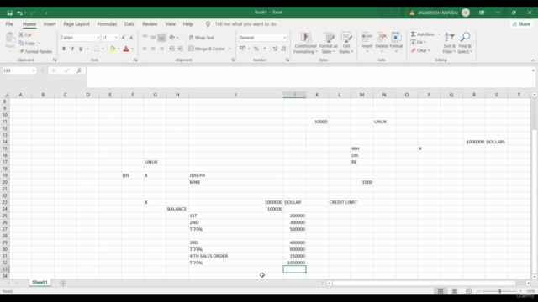The image size is (538, 302).
Task: Click the red font color swatch
Action: [x=126, y=49]
